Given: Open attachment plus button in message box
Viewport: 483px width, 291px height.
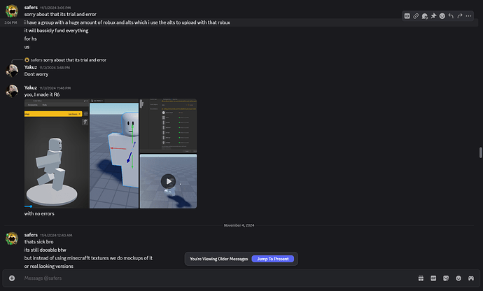Looking at the screenshot, I should pos(12,278).
